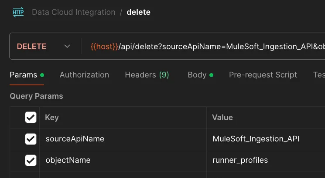
Task: Uncheck the objectName parameter checkbox
Action: tap(31, 160)
